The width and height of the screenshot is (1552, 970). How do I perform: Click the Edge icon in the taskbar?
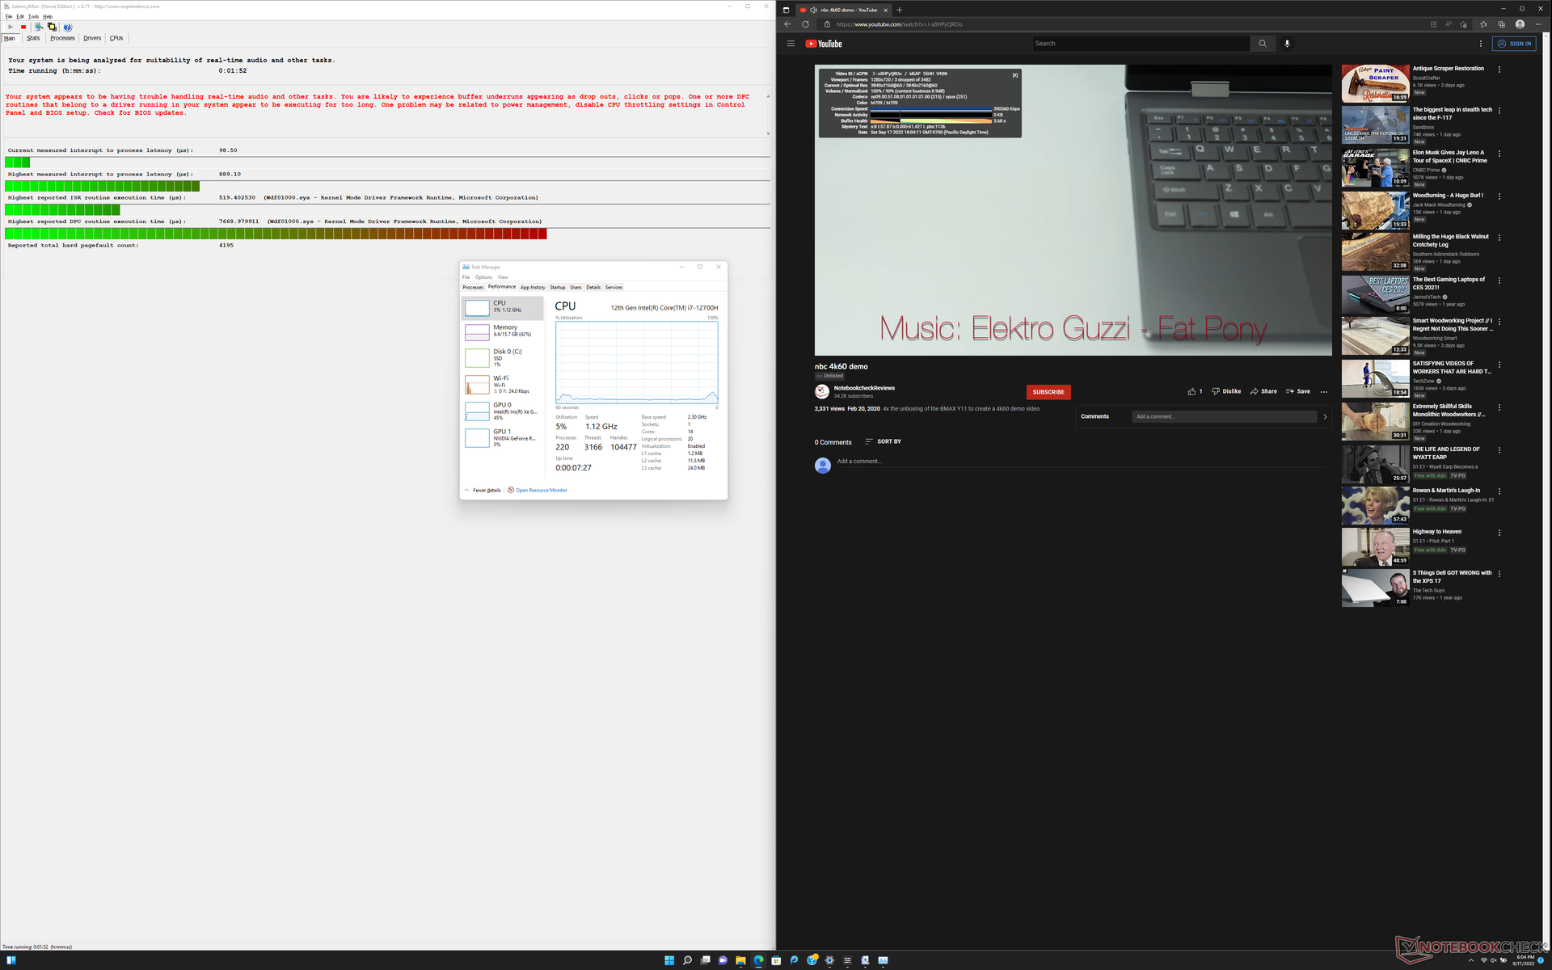point(758,960)
